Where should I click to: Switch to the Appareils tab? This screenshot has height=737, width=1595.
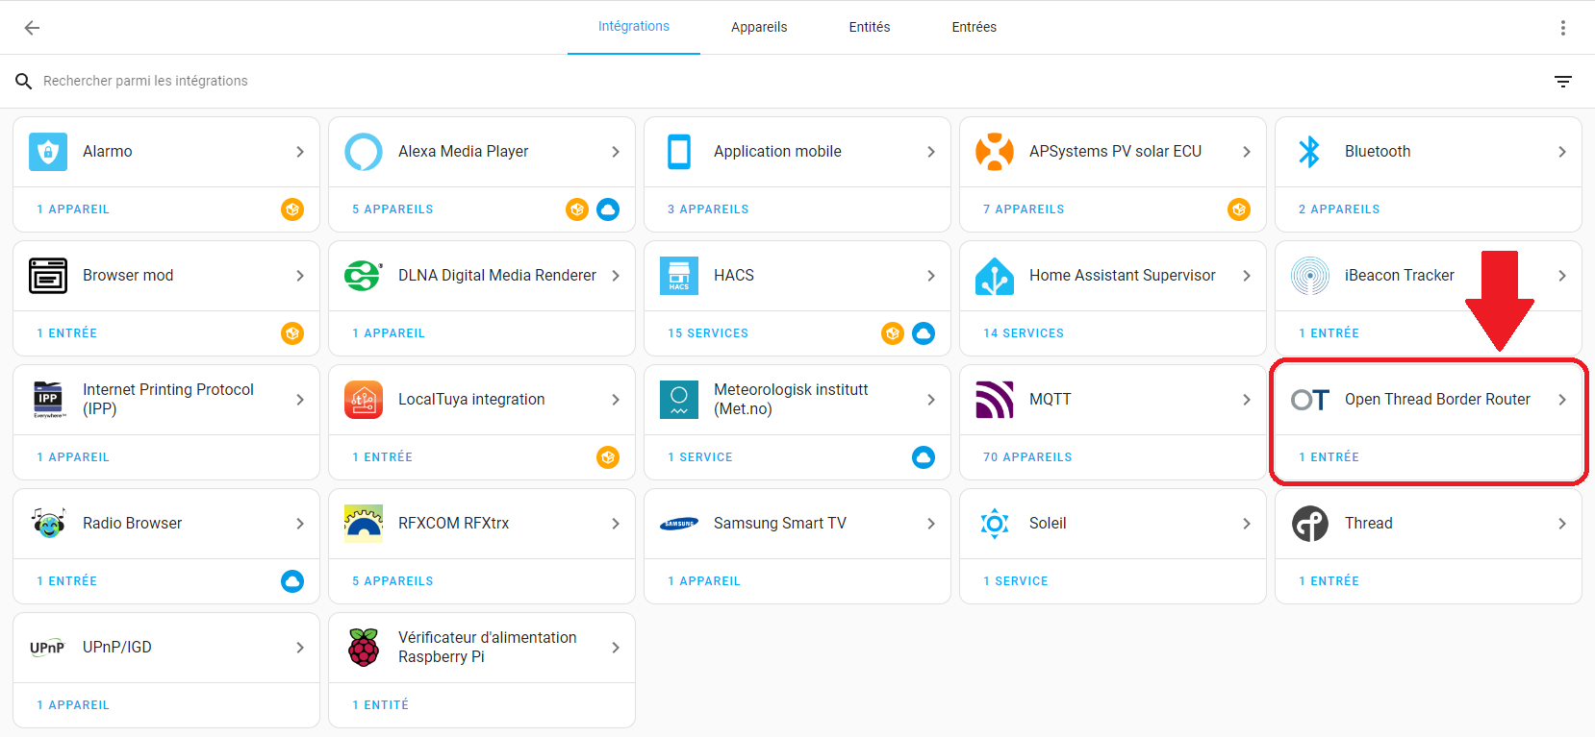coord(758,27)
